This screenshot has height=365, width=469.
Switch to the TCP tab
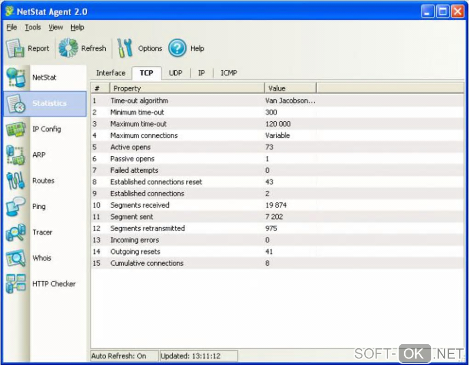[147, 73]
